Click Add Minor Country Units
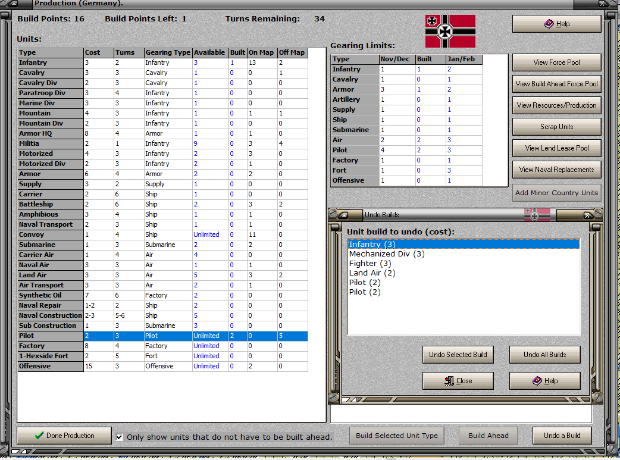 (x=557, y=193)
